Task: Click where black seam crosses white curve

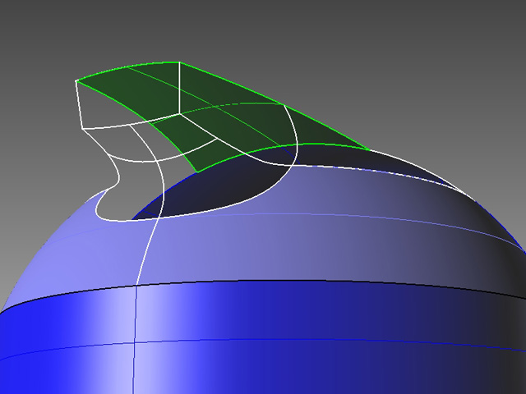Action: [x=137, y=286]
